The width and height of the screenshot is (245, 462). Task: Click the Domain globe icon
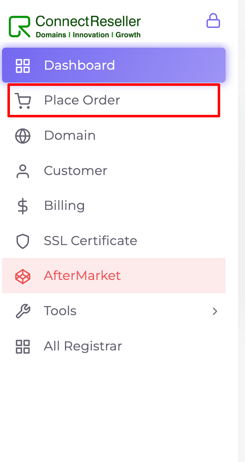point(23,136)
